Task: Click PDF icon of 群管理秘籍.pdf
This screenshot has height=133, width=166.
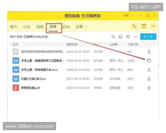Action: point(16,88)
